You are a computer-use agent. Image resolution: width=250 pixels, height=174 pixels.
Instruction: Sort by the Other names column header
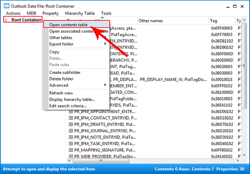coord(173,21)
